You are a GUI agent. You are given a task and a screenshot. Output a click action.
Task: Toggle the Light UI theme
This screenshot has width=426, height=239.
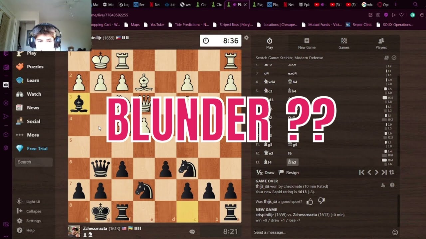coord(29,202)
